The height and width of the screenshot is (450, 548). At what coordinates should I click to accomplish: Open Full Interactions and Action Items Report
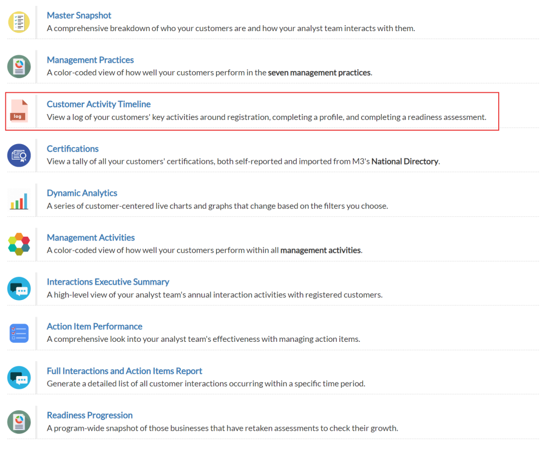pyautogui.click(x=124, y=371)
